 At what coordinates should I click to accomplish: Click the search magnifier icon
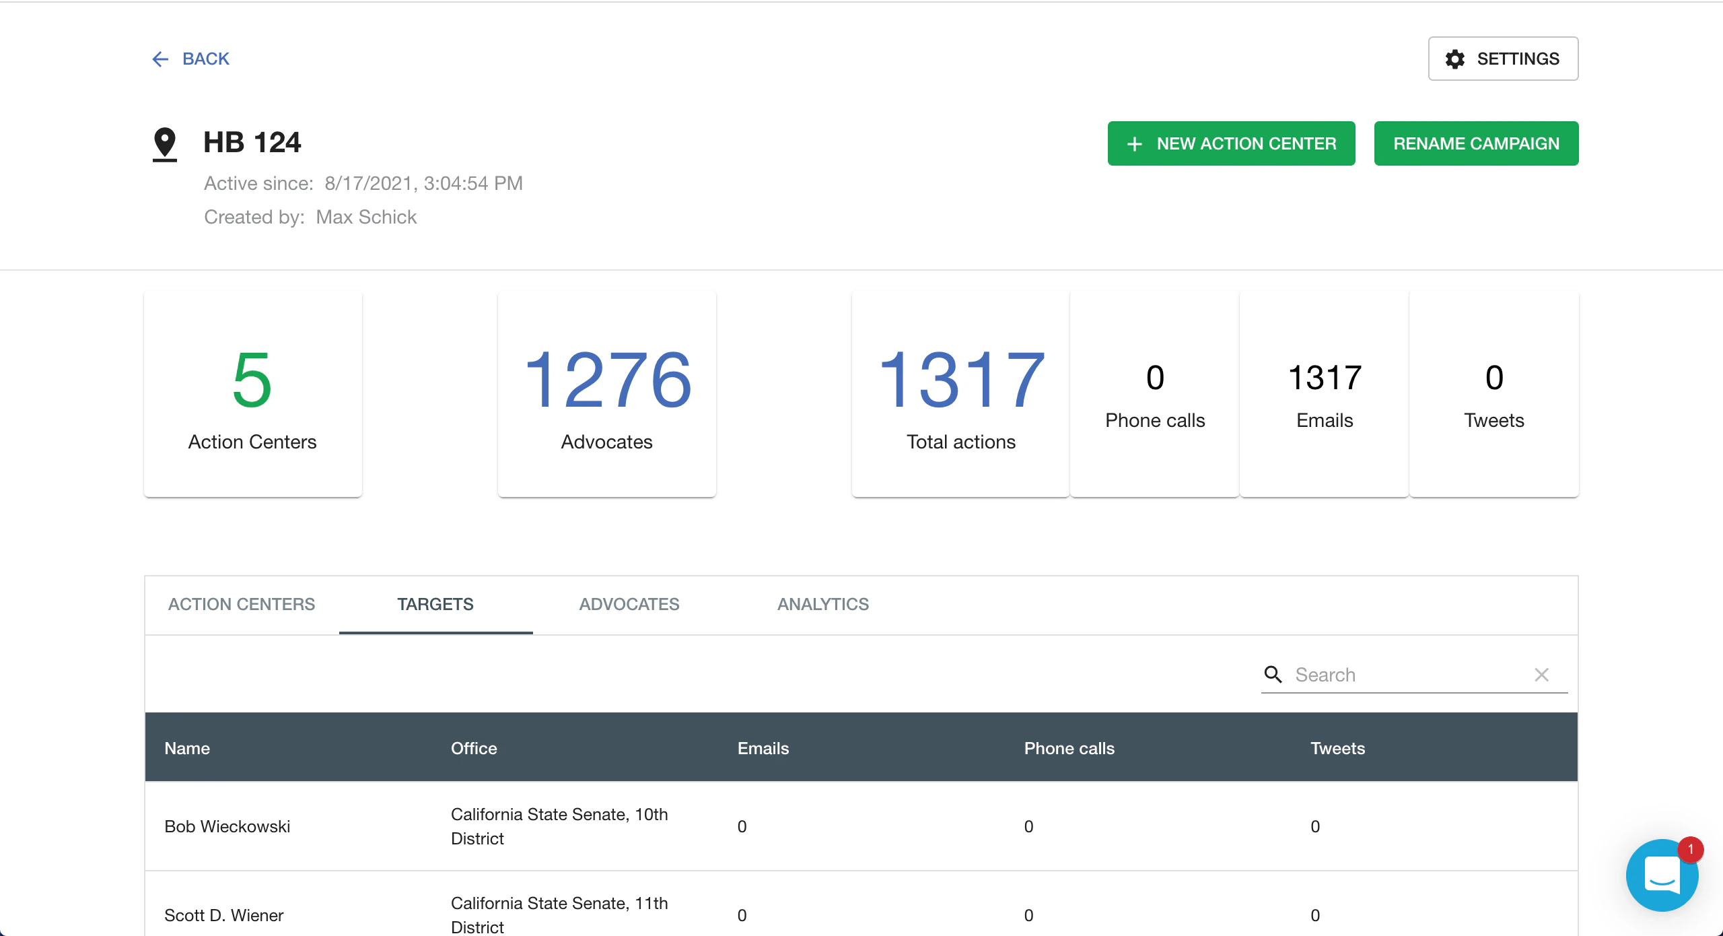coord(1274,674)
